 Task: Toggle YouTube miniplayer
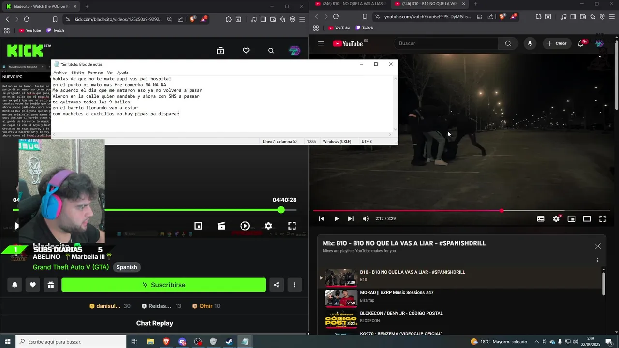[x=572, y=219]
